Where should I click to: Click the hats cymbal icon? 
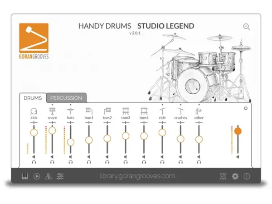(x=71, y=111)
